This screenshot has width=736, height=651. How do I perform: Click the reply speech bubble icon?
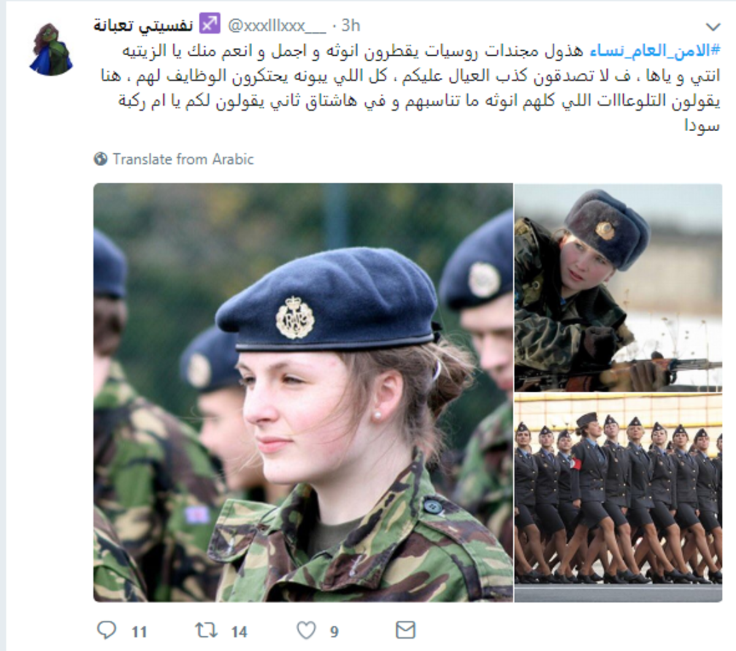tap(107, 630)
